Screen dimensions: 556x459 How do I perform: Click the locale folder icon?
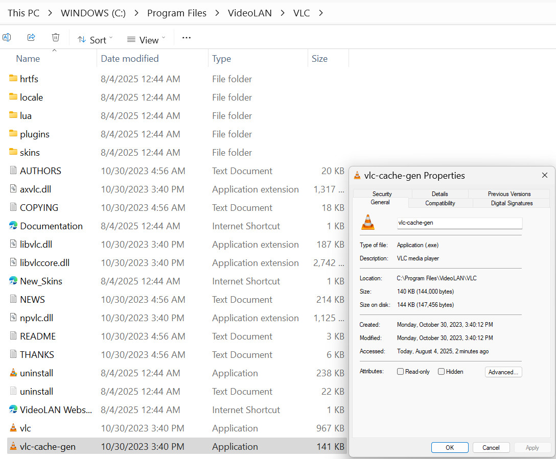(x=13, y=96)
